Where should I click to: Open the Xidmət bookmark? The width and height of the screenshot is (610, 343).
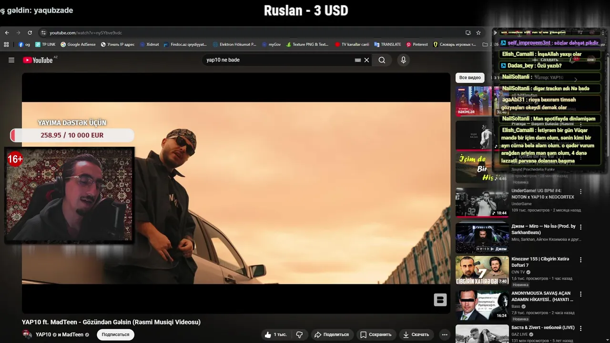pyautogui.click(x=149, y=44)
